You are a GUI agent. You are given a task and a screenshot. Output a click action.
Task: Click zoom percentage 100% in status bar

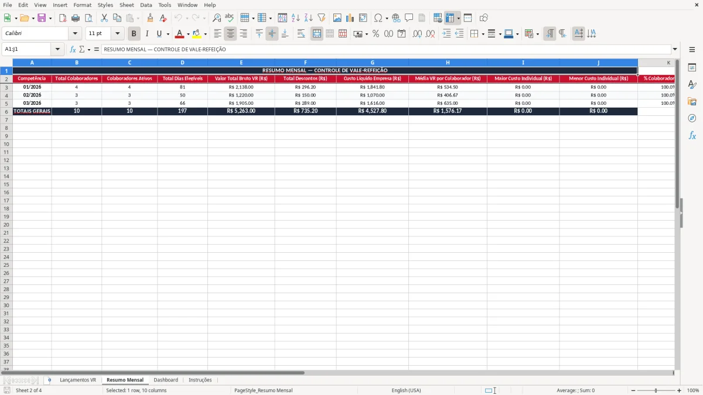(693, 390)
